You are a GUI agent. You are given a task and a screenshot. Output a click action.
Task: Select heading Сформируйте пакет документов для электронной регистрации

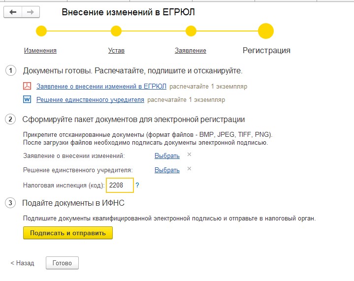click(x=133, y=119)
